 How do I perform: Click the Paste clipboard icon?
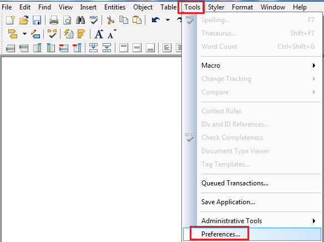point(137,20)
